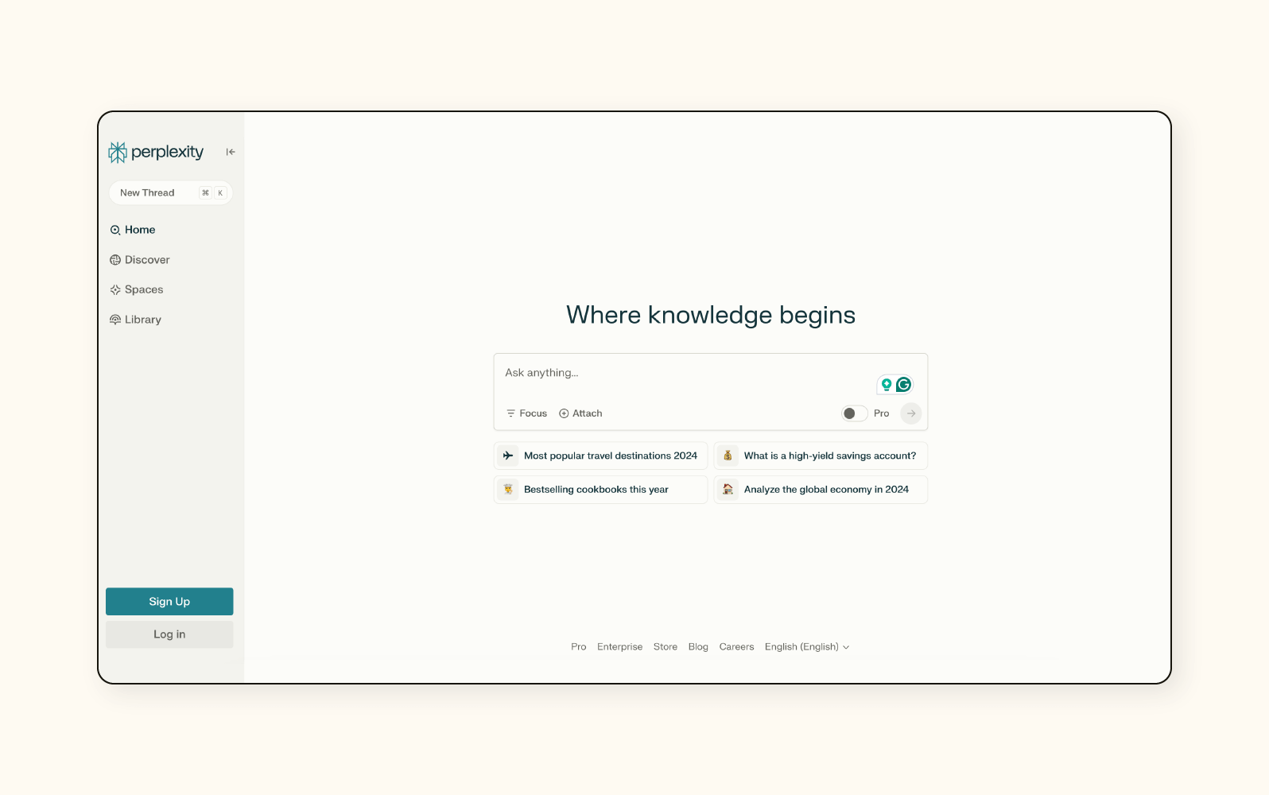Start a New Thread
This screenshot has height=795, width=1269.
(x=170, y=192)
